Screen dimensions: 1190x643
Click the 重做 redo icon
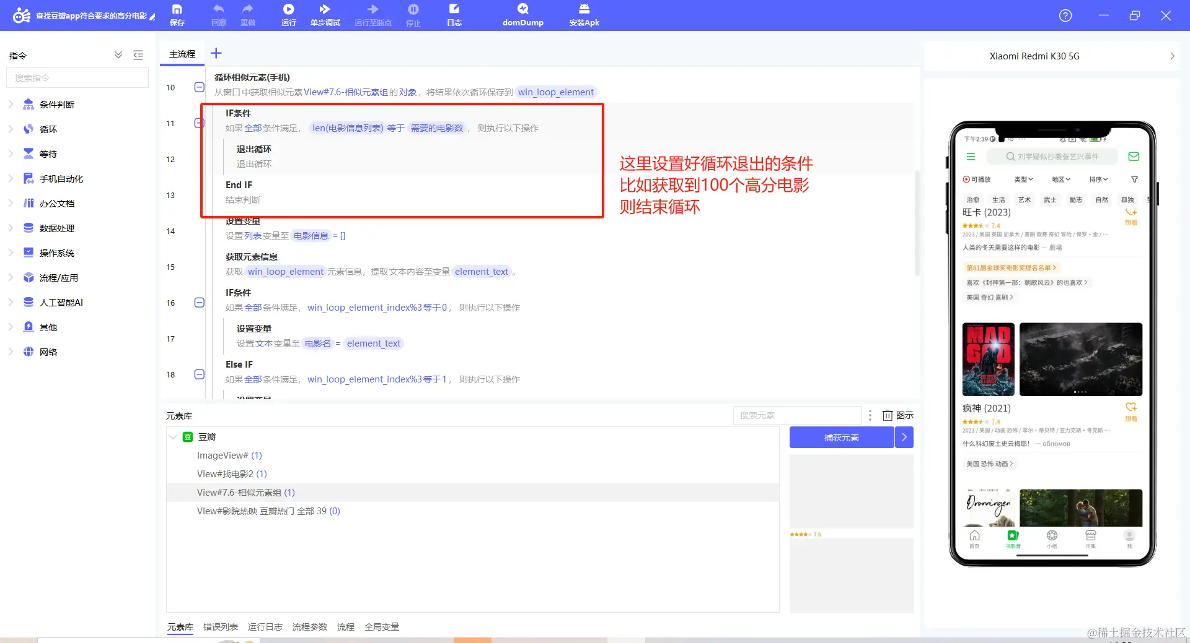click(x=248, y=15)
